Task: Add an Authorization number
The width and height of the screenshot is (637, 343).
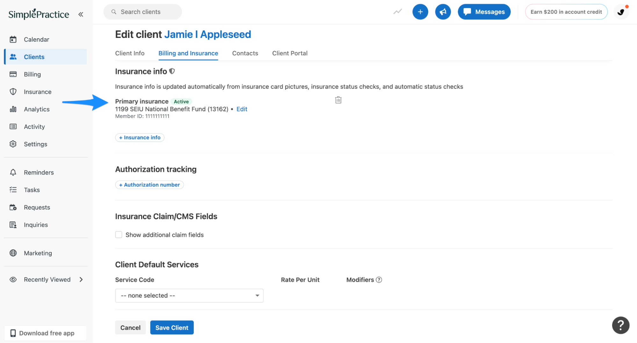Action: pos(149,185)
